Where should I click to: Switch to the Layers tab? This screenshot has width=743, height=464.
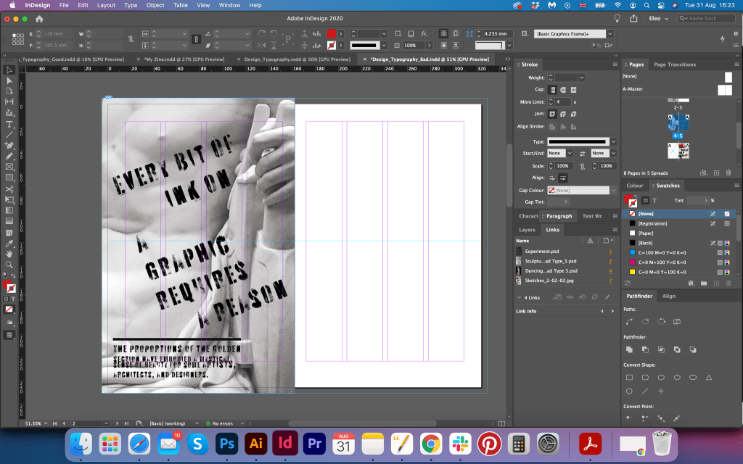point(528,230)
